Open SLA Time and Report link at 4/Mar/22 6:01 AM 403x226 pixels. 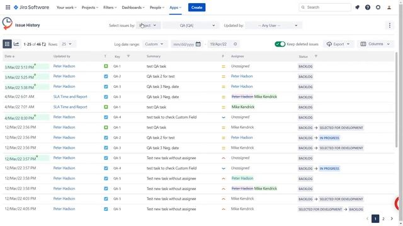click(70, 97)
